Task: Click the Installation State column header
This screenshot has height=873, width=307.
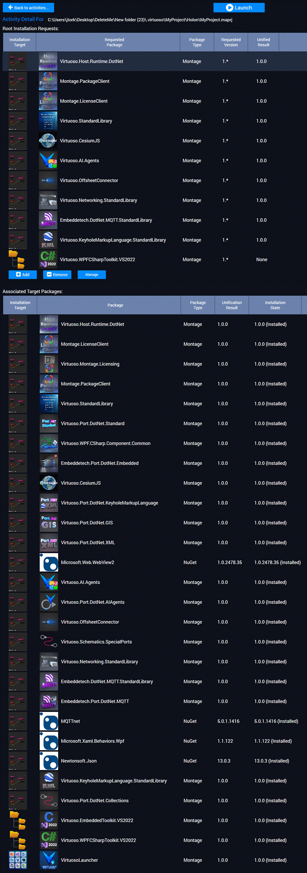Action: [275, 305]
